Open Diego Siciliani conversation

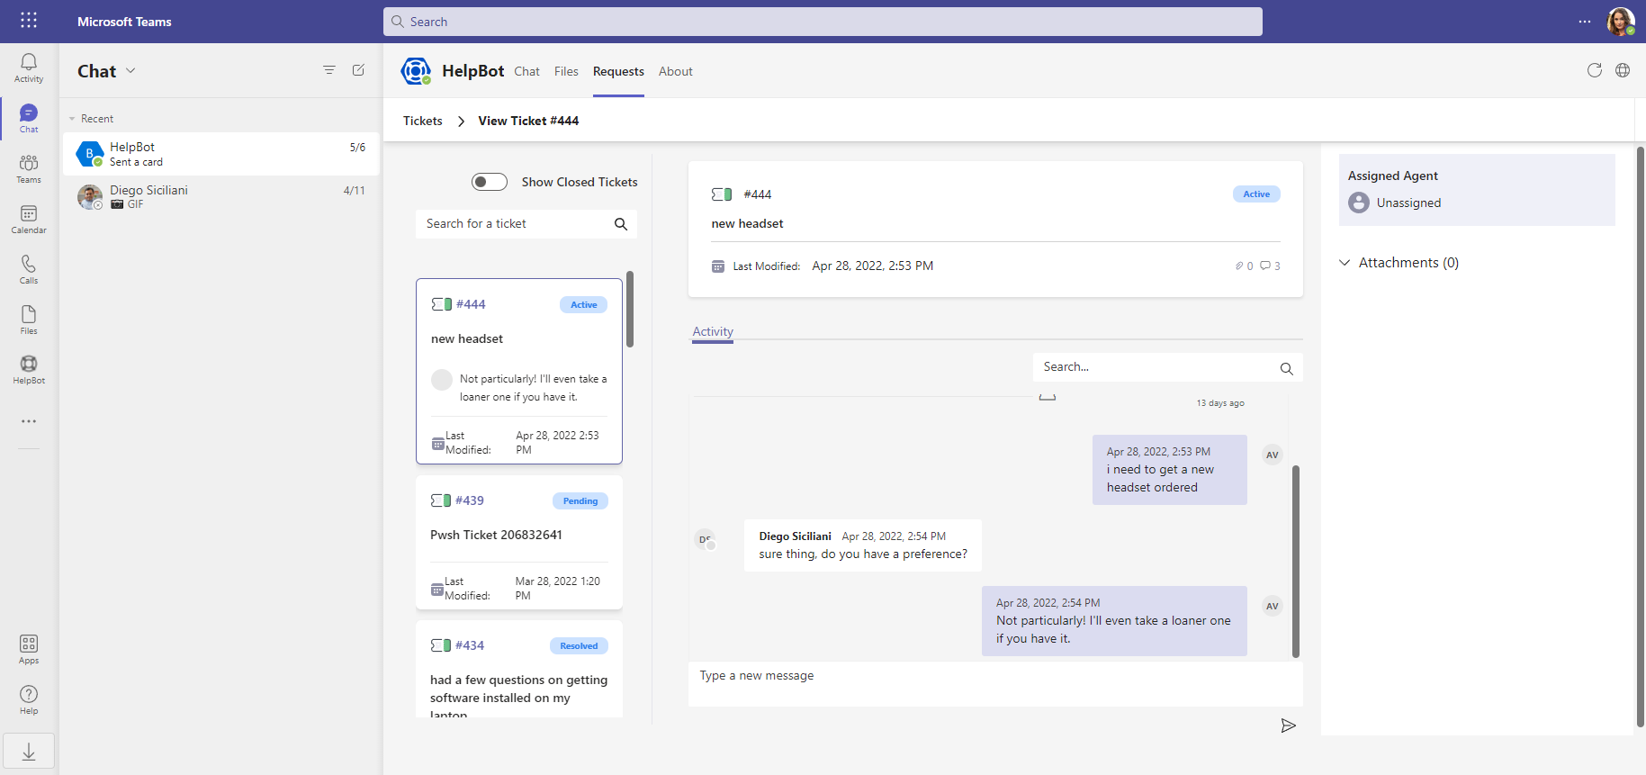coord(221,197)
